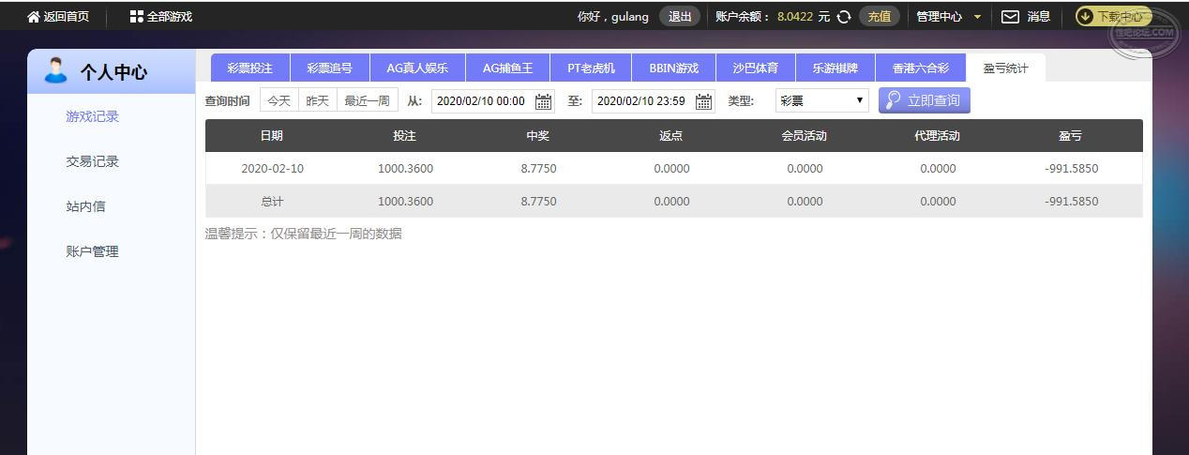Select the 昨天 time filter
This screenshot has height=455, width=1189.
317,100
